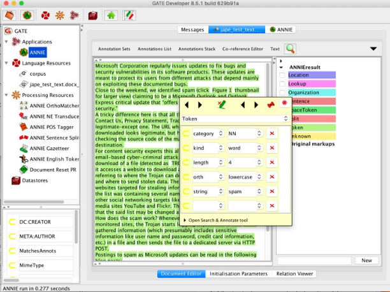The image size is (390, 292).
Task: Click the document text vertical scrollbar
Action: pos(268,147)
